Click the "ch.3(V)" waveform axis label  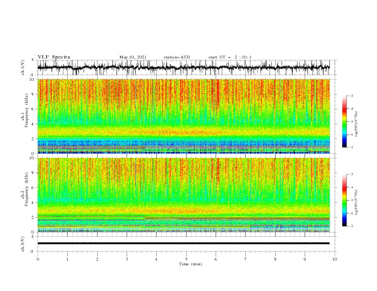(23, 244)
